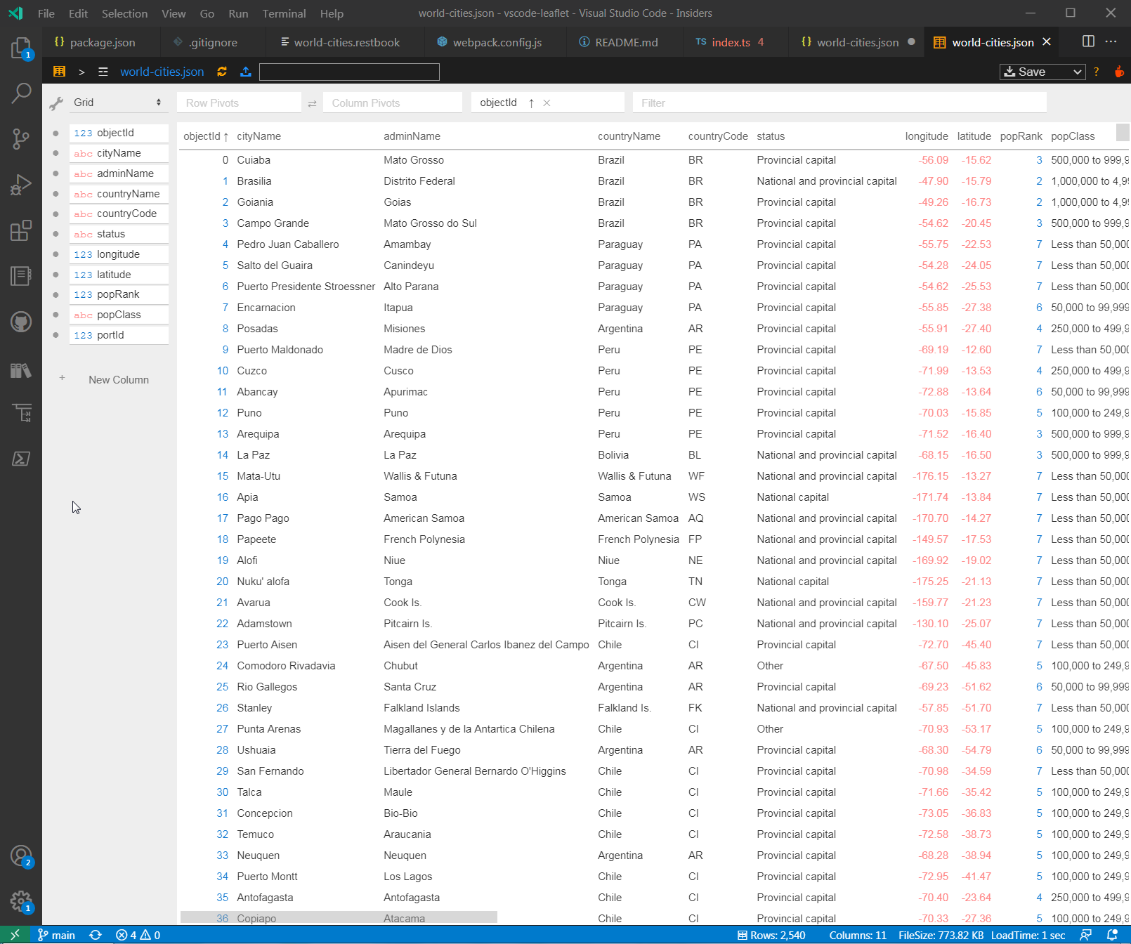
Task: Click the orange coffee donation icon
Action: [1118, 71]
